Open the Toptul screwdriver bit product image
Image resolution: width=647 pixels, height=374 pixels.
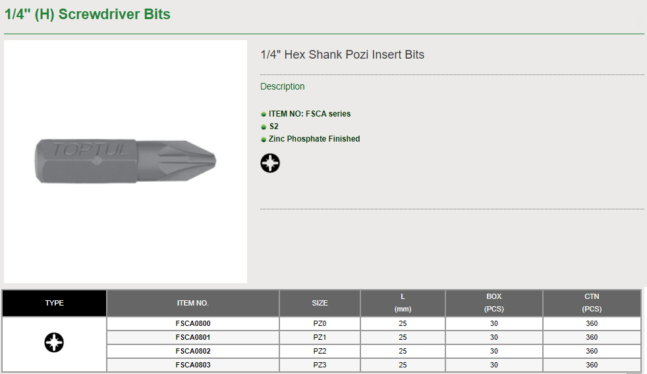[x=125, y=161]
